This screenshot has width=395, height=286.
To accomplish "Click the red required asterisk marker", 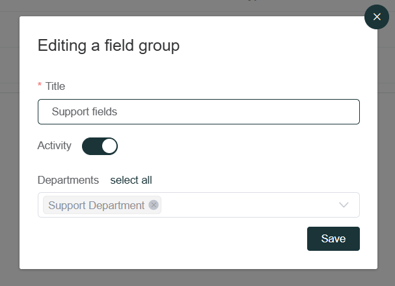I will 40,85.
